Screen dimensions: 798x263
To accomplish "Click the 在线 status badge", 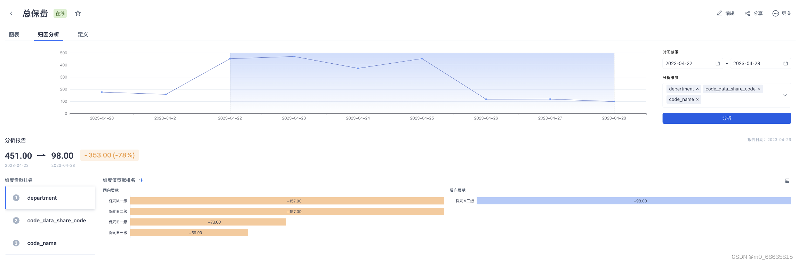I will [x=60, y=14].
